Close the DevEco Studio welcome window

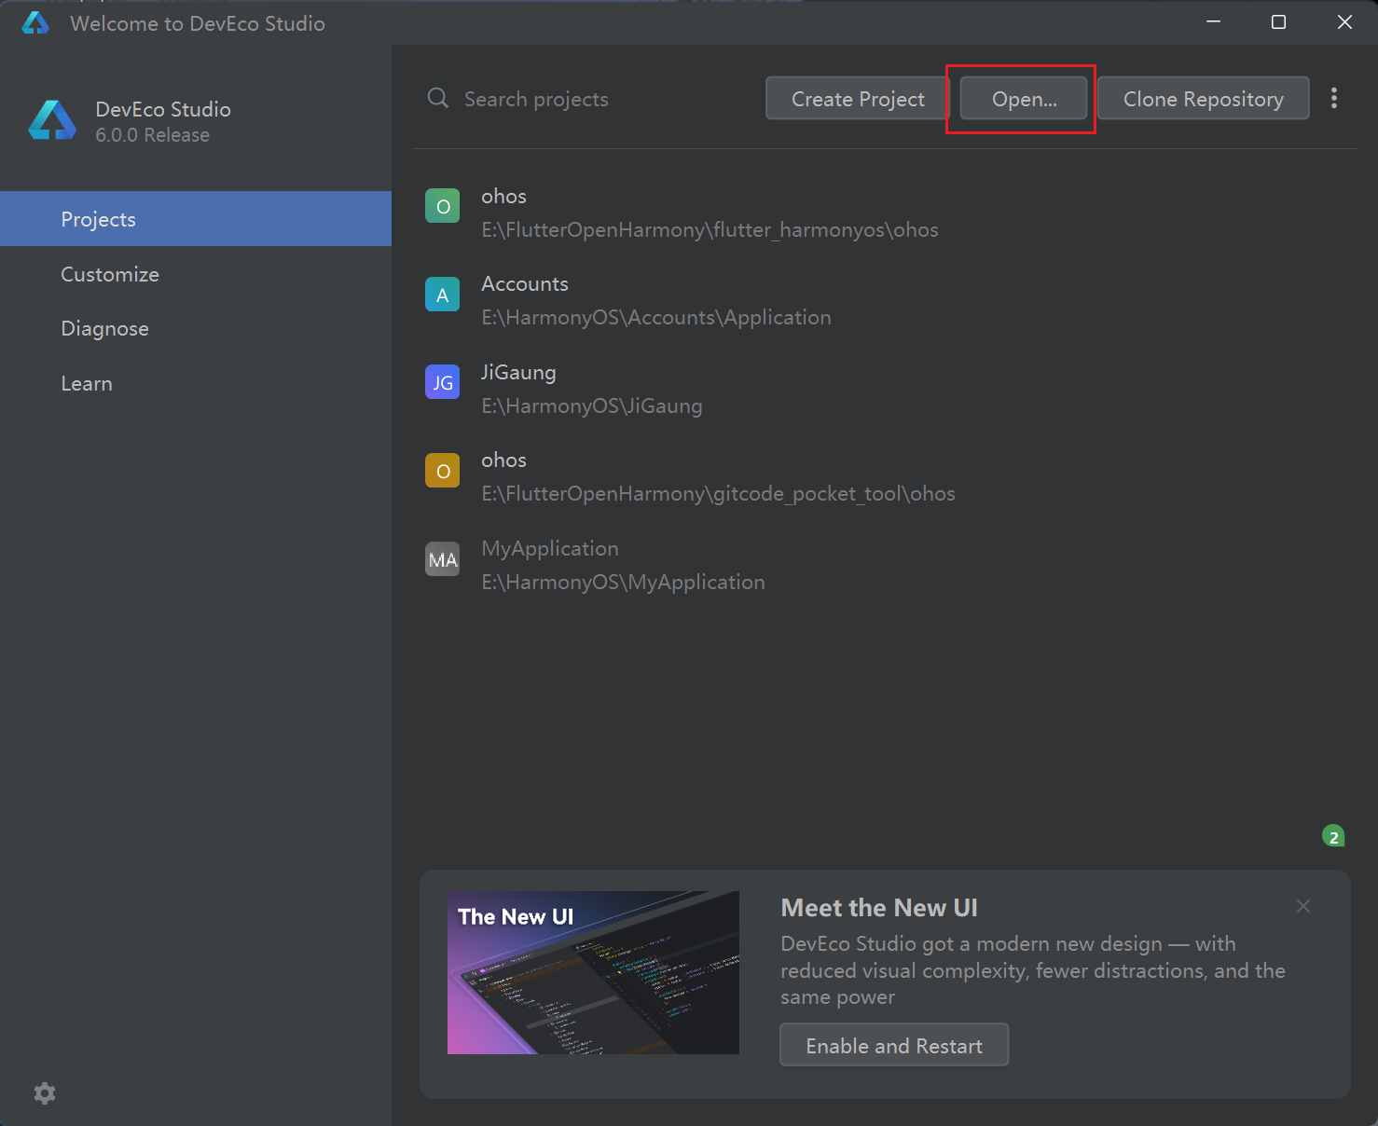(1344, 21)
